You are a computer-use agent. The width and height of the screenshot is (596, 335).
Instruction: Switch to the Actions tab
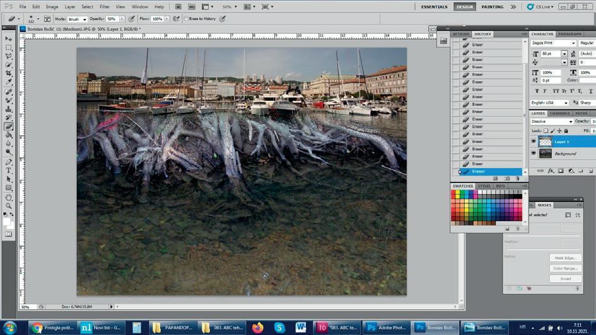460,34
